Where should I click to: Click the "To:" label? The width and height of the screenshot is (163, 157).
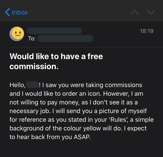tap(32, 39)
